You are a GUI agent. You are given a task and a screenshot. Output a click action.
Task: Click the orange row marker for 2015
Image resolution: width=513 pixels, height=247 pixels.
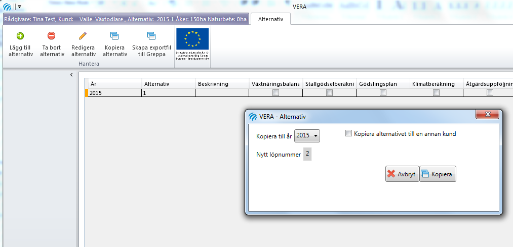(87, 93)
